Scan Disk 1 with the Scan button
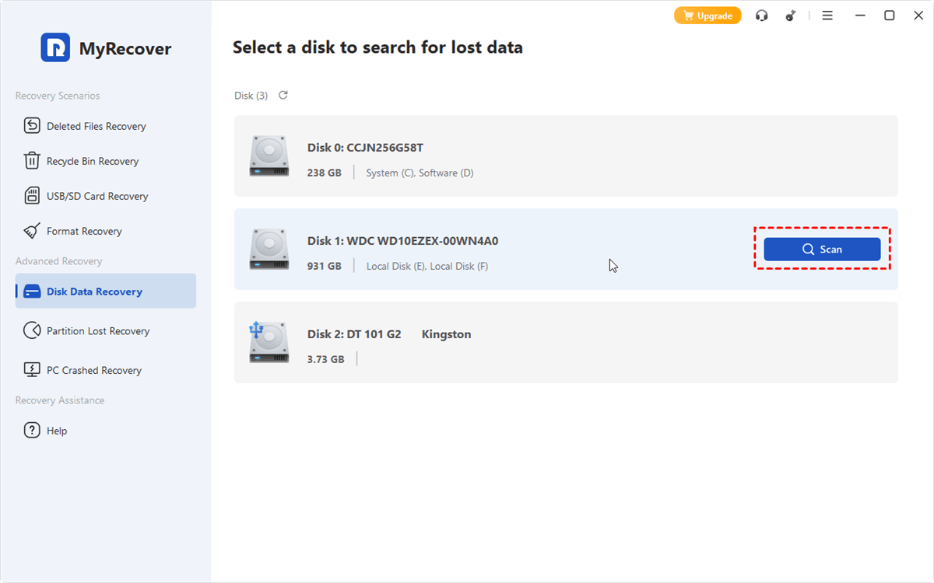Screen dimensions: 934x583 822,249
